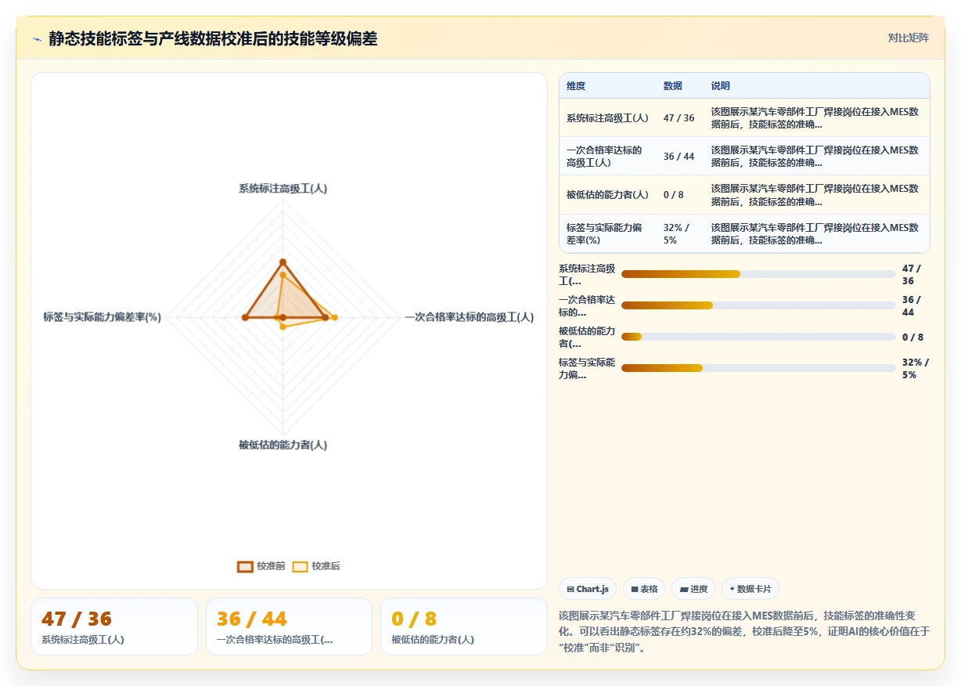Click progress bar for 系统标注高级工
The height and width of the screenshot is (686, 961).
(758, 274)
